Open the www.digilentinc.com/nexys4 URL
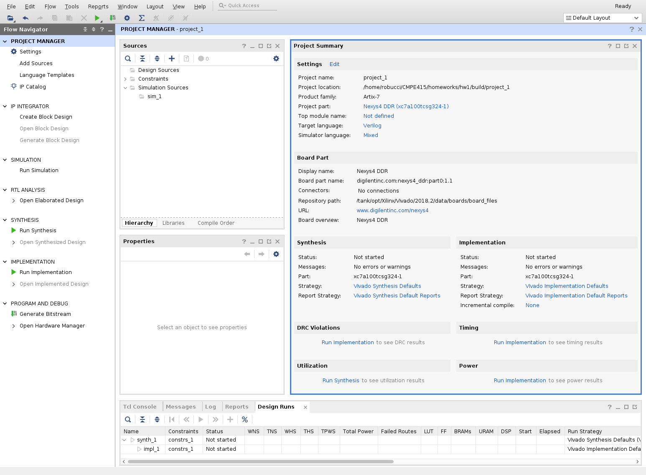 (392, 211)
